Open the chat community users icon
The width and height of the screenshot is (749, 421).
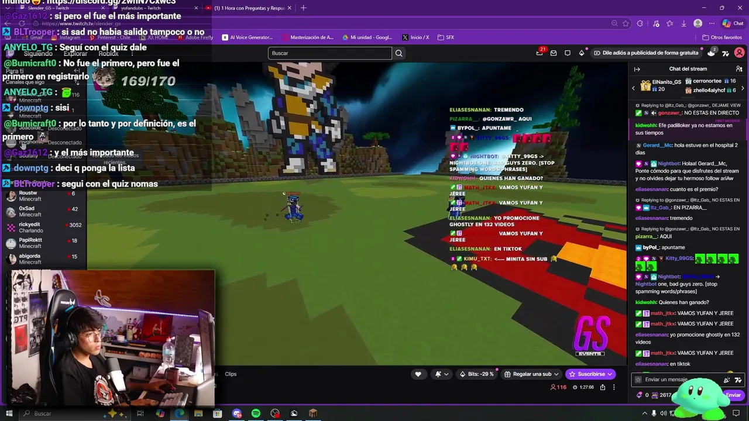tap(739, 69)
